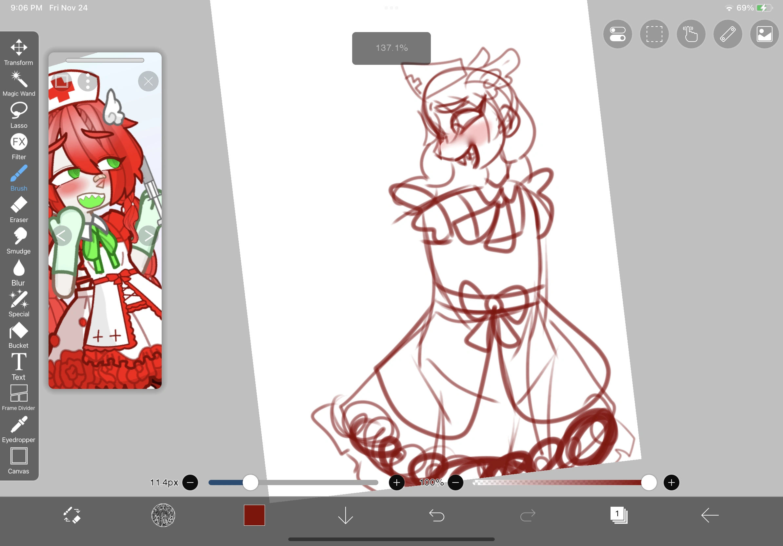Show next reference image with right chevron

point(148,236)
